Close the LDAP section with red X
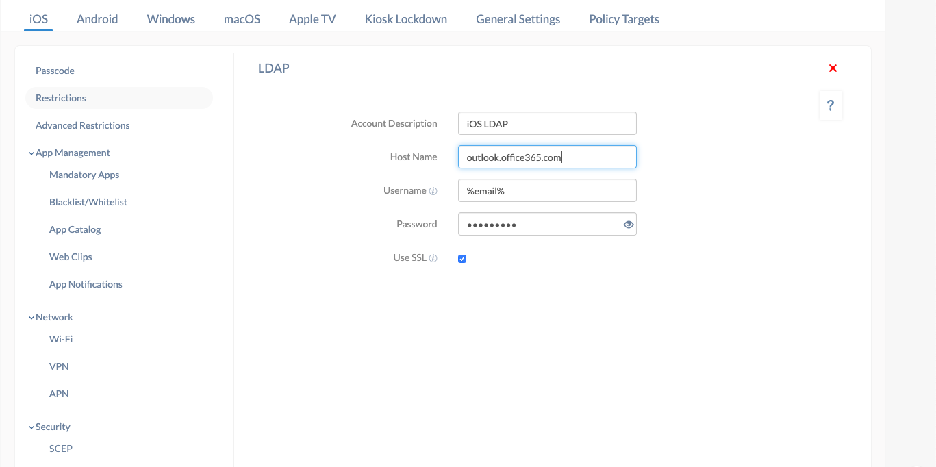 (x=833, y=68)
